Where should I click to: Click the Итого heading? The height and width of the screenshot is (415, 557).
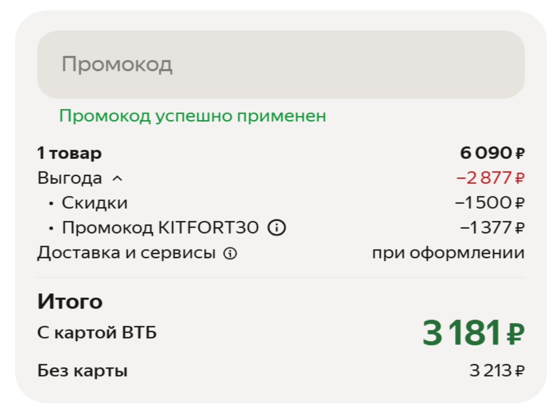click(70, 302)
